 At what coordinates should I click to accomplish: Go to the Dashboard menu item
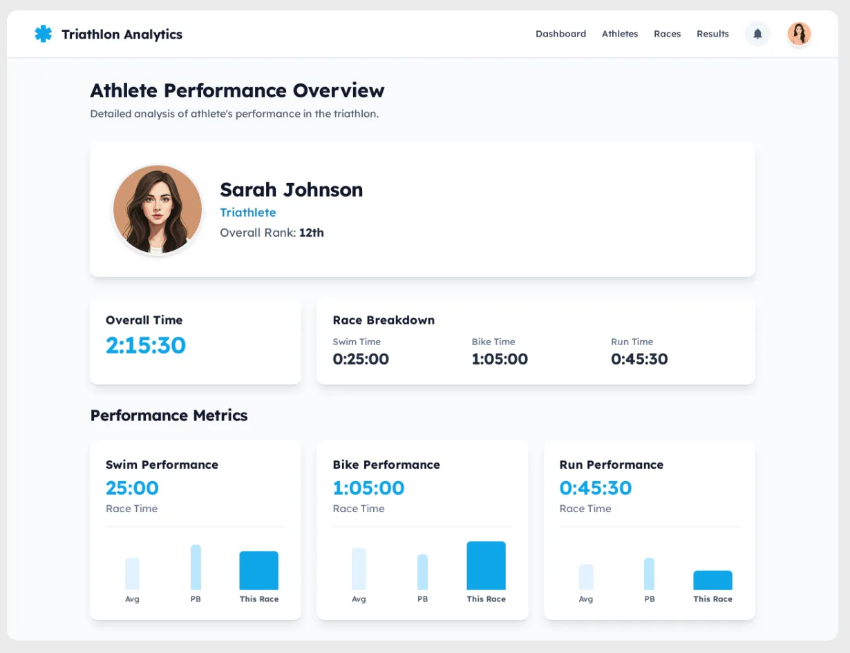pos(560,34)
